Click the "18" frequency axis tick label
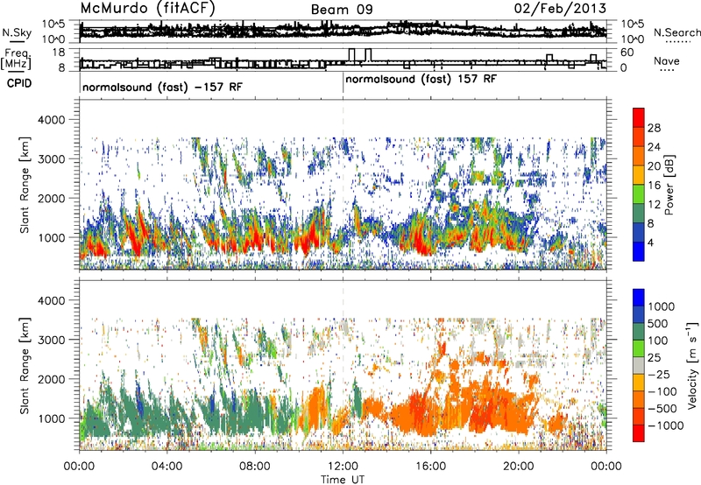This screenshot has width=701, height=485. click(x=59, y=53)
